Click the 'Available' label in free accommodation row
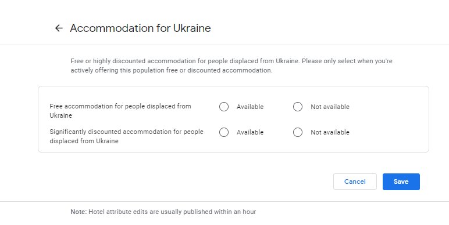The image size is (449, 225). [250, 107]
